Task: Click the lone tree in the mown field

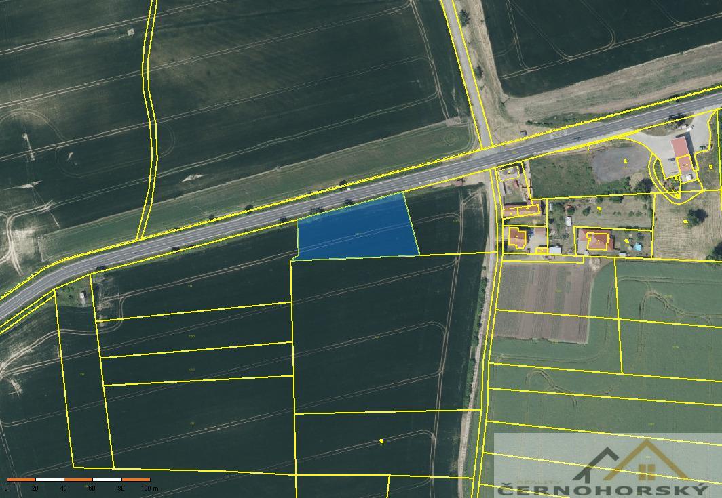Action: coord(696,217)
